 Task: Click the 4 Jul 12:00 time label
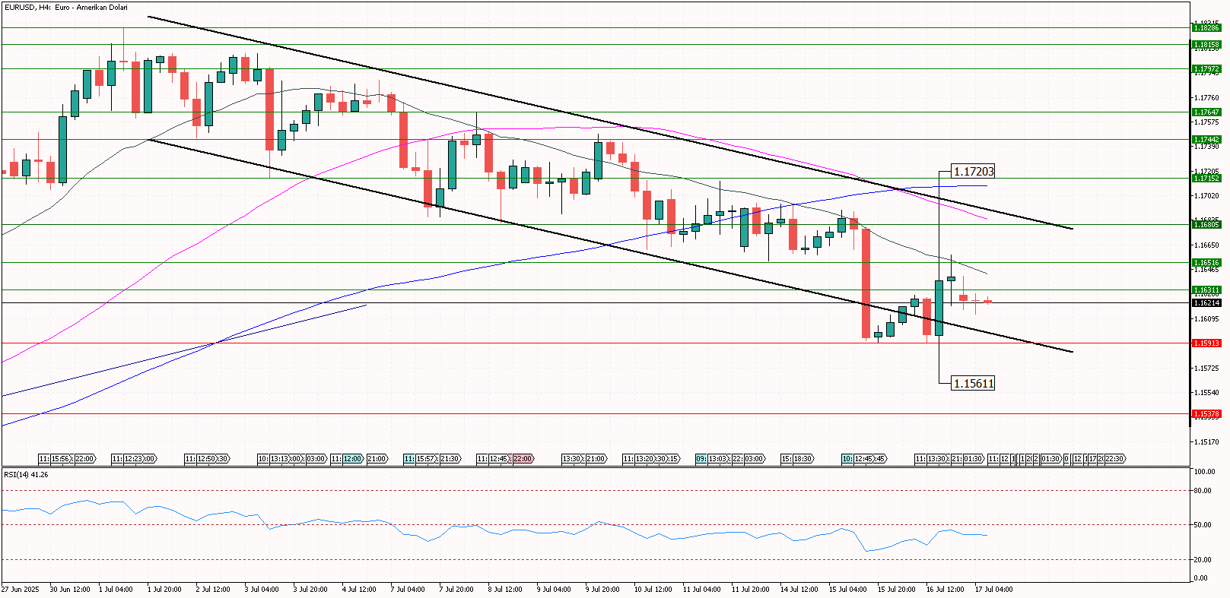(359, 590)
